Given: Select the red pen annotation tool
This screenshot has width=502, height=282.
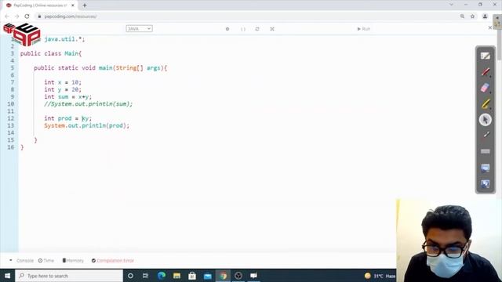Looking at the screenshot, I should pyautogui.click(x=485, y=72).
